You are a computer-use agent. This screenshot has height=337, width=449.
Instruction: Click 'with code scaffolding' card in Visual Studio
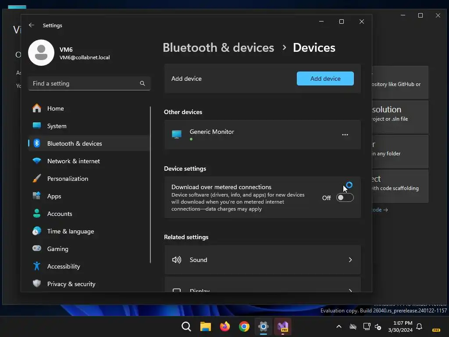(400, 186)
